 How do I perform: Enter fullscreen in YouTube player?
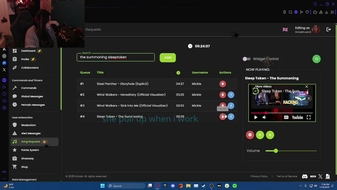tap(309, 117)
